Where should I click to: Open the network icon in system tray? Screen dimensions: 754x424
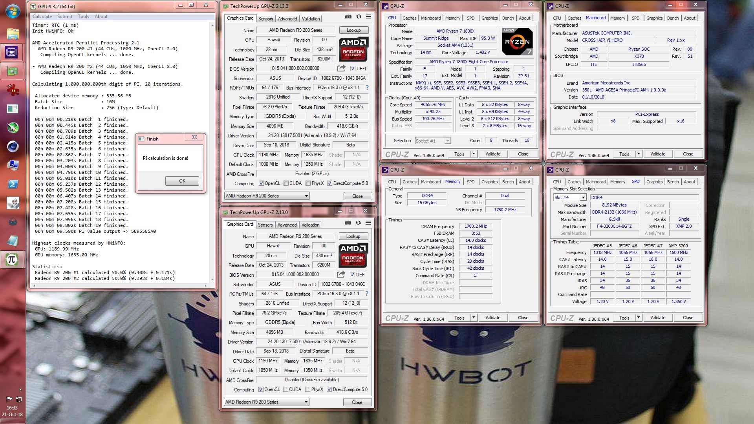click(x=18, y=399)
